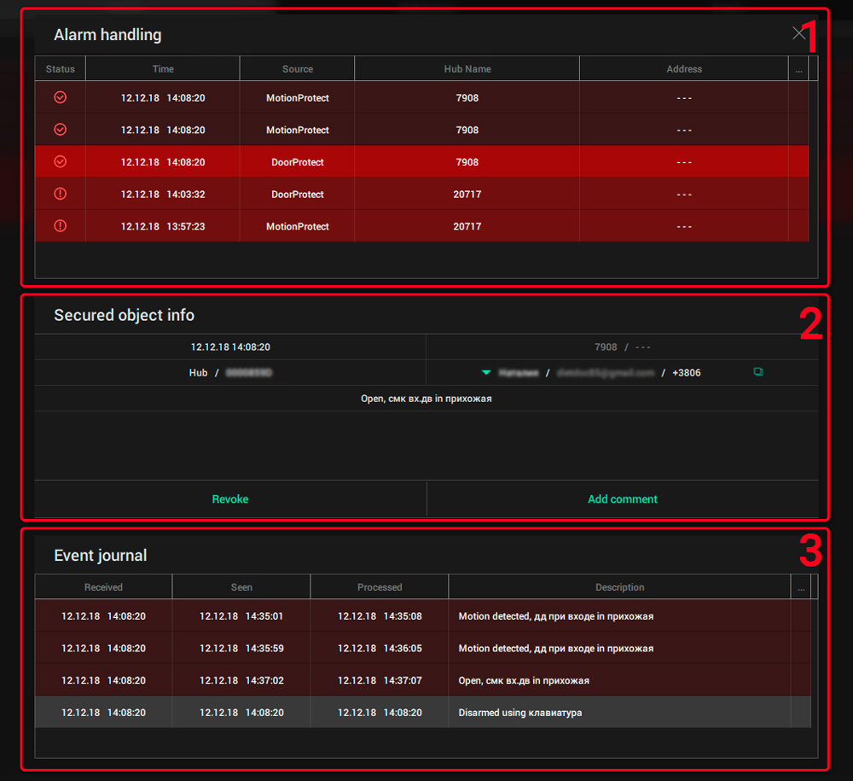Click the alert status icon for MotionProtect 20717 row
The height and width of the screenshot is (781, 853).
61,226
